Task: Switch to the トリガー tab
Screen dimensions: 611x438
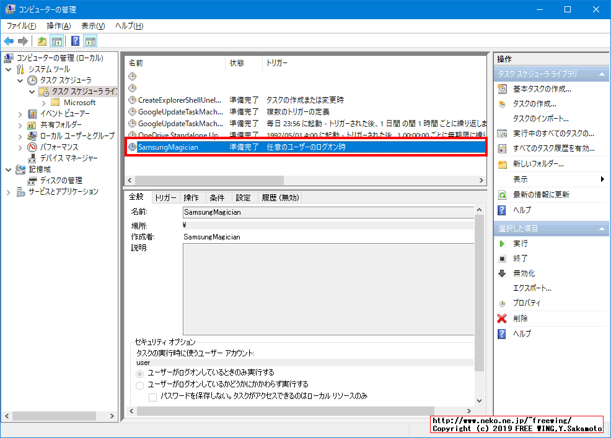Action: [x=165, y=197]
